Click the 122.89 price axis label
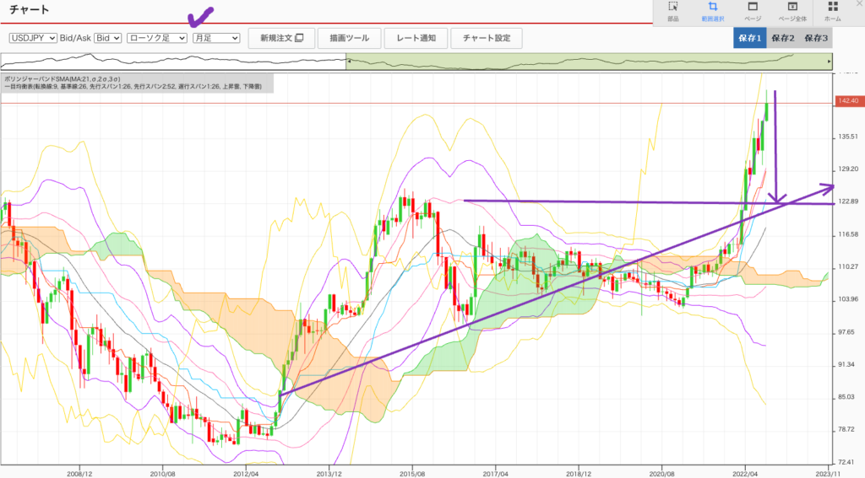865x478 pixels. [x=848, y=201]
